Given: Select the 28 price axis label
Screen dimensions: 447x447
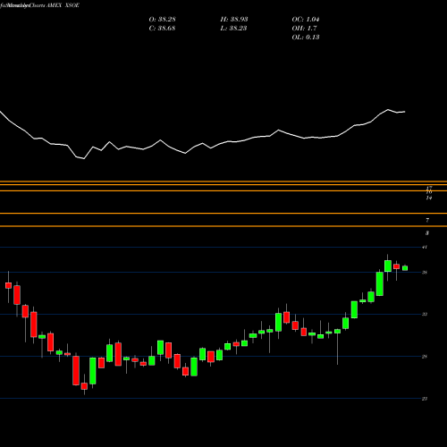Looking at the screenshot, I should (x=425, y=357).
